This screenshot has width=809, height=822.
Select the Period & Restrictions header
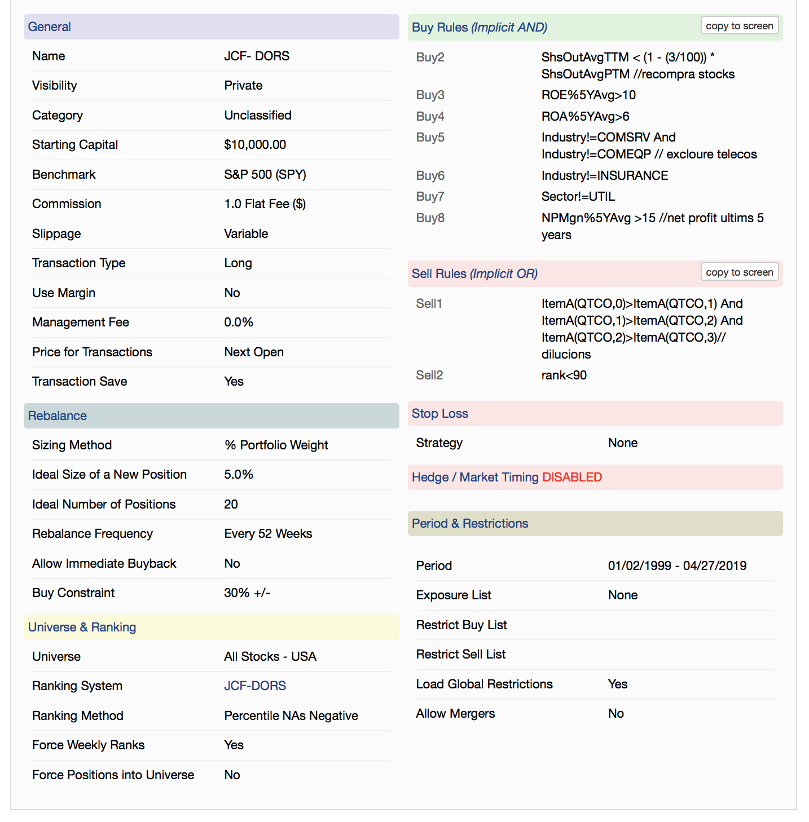pos(470,523)
